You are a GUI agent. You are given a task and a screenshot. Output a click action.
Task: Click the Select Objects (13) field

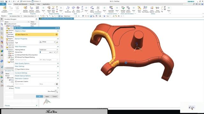(x=35, y=35)
